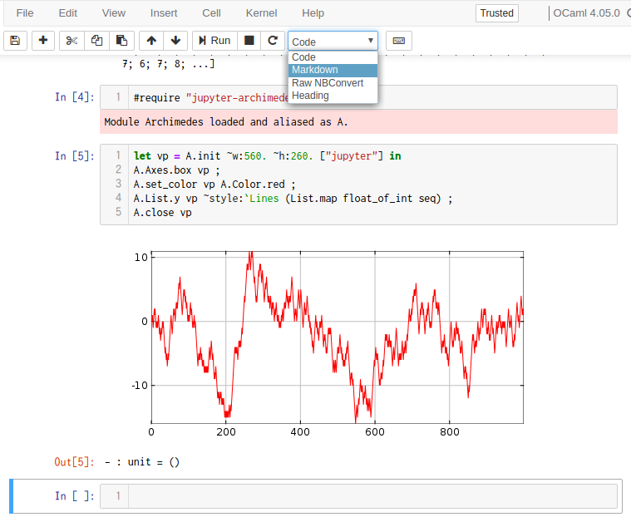The width and height of the screenshot is (631, 517).
Task: Click the 'A.set_color vp A.Color.red' line
Action: click(214, 185)
